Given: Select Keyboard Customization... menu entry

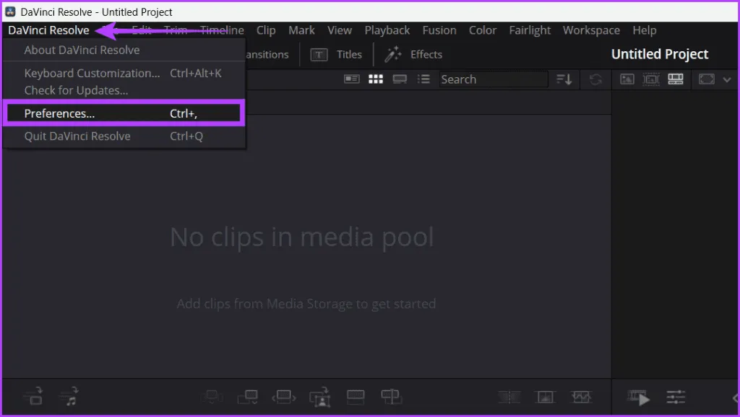Looking at the screenshot, I should click(x=92, y=73).
